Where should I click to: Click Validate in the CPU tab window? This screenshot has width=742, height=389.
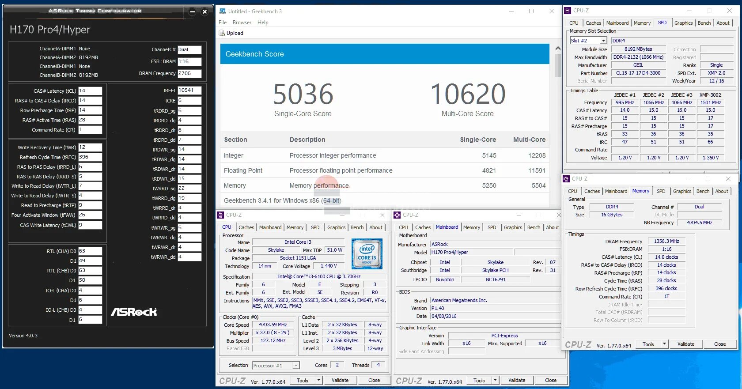point(340,380)
